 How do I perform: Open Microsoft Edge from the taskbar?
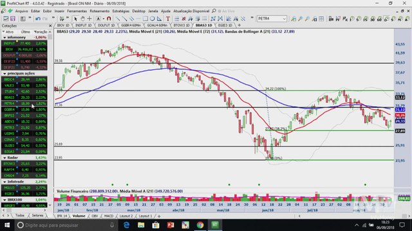126,225
